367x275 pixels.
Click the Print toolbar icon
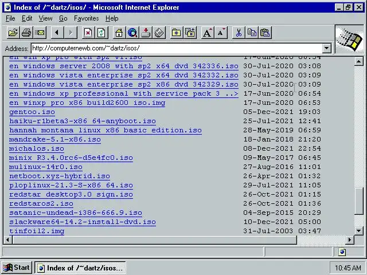[26, 33]
